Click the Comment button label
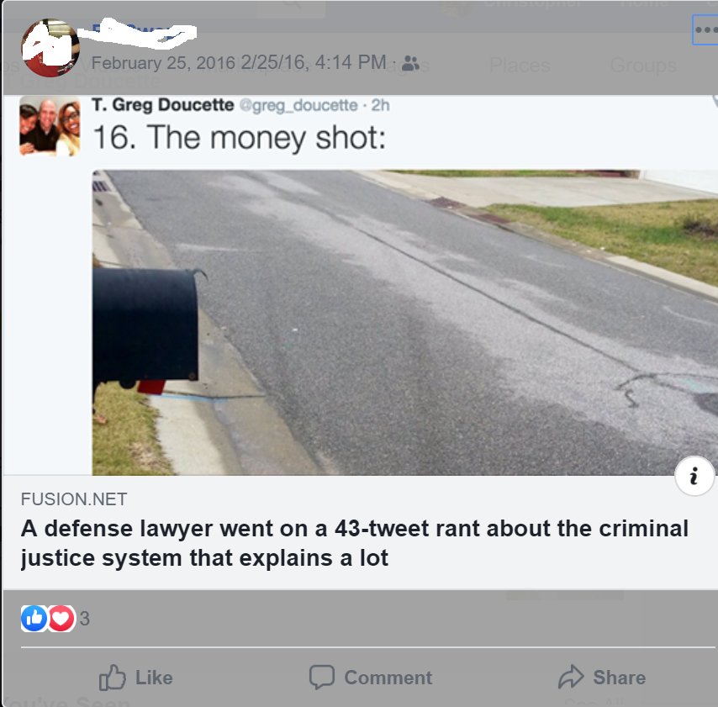718x707 pixels. coord(388,678)
